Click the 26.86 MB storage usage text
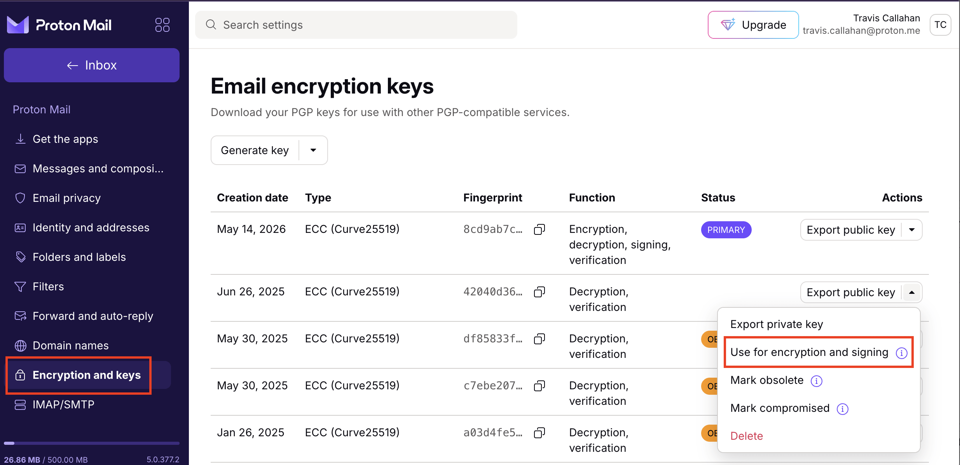This screenshot has width=960, height=465. pos(22,460)
